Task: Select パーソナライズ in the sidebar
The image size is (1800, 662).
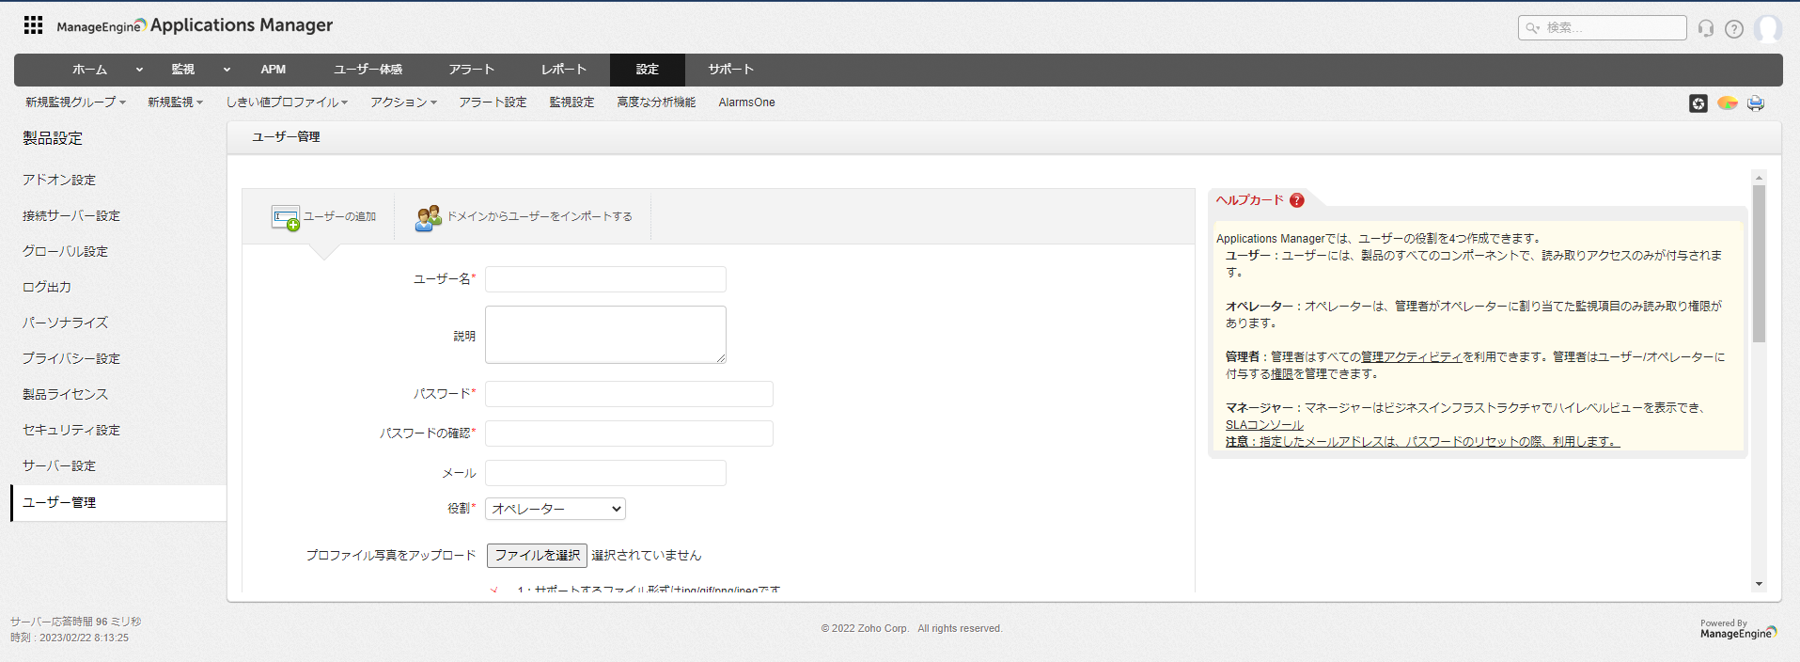Action: pos(65,323)
